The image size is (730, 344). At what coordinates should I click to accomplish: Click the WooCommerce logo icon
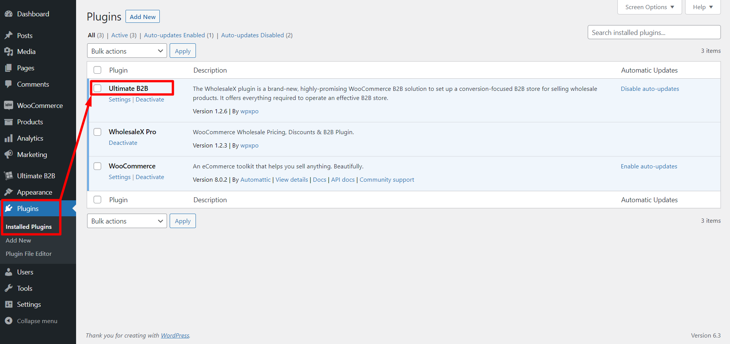8,105
